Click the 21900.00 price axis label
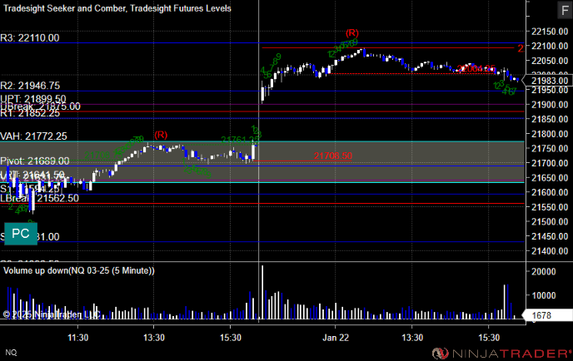 [550, 105]
